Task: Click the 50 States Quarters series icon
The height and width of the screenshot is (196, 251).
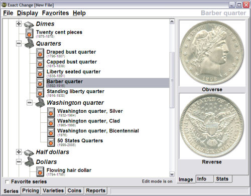Action: click(51, 142)
